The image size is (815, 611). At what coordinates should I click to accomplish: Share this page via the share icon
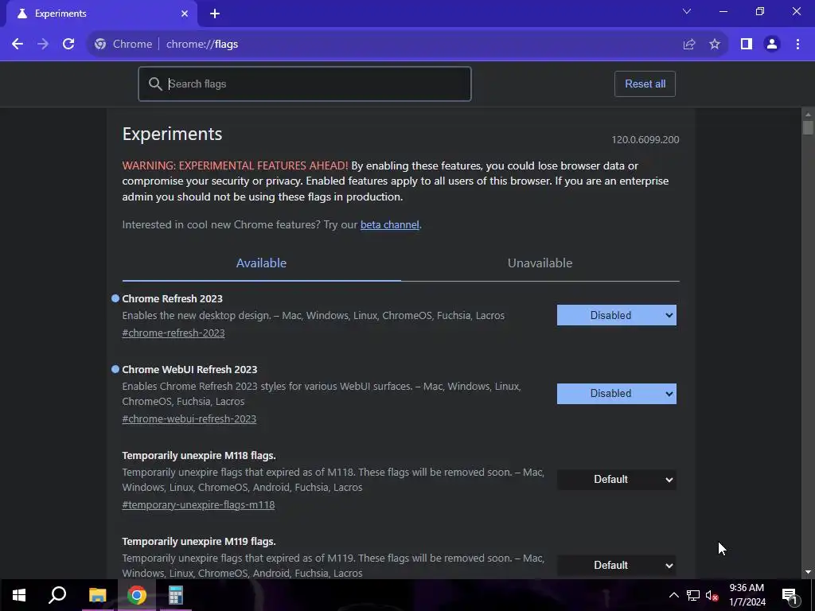(689, 45)
